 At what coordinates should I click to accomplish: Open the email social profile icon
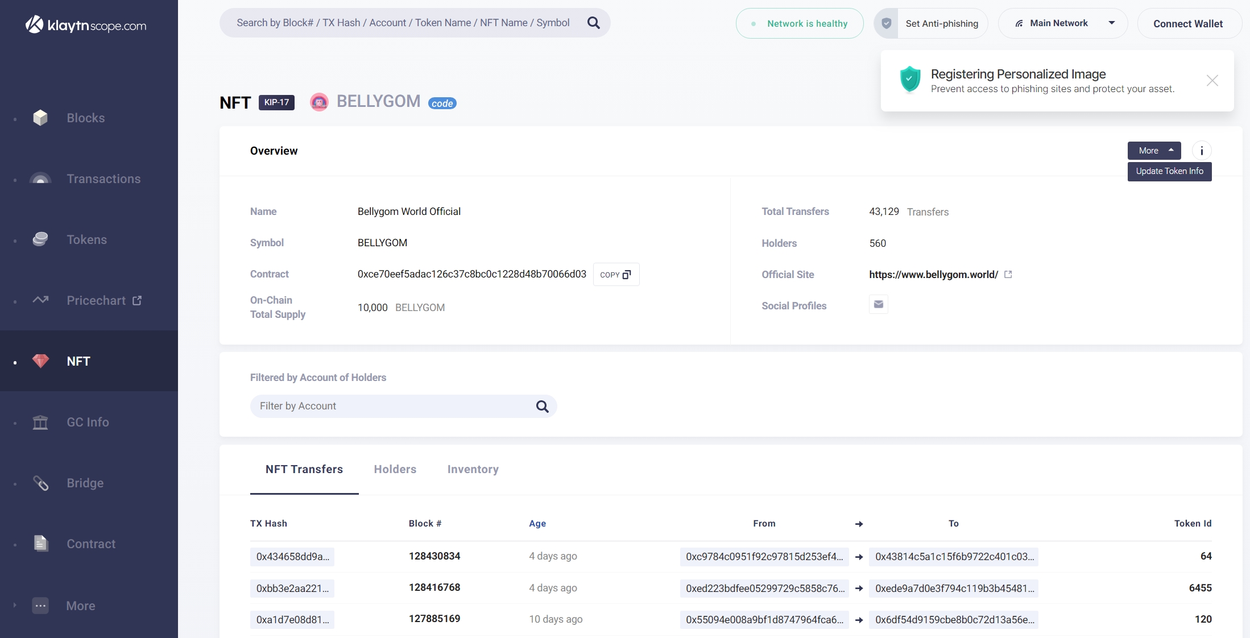878,304
